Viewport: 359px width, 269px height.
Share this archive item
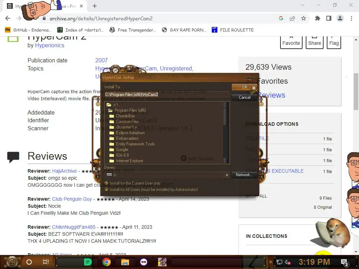pyautogui.click(x=314, y=42)
